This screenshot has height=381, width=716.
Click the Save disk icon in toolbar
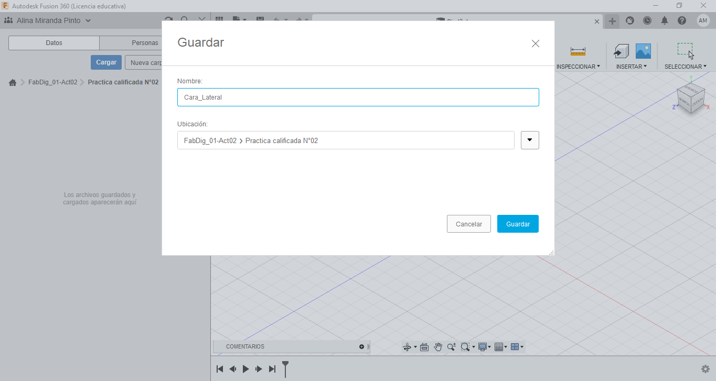click(x=260, y=20)
